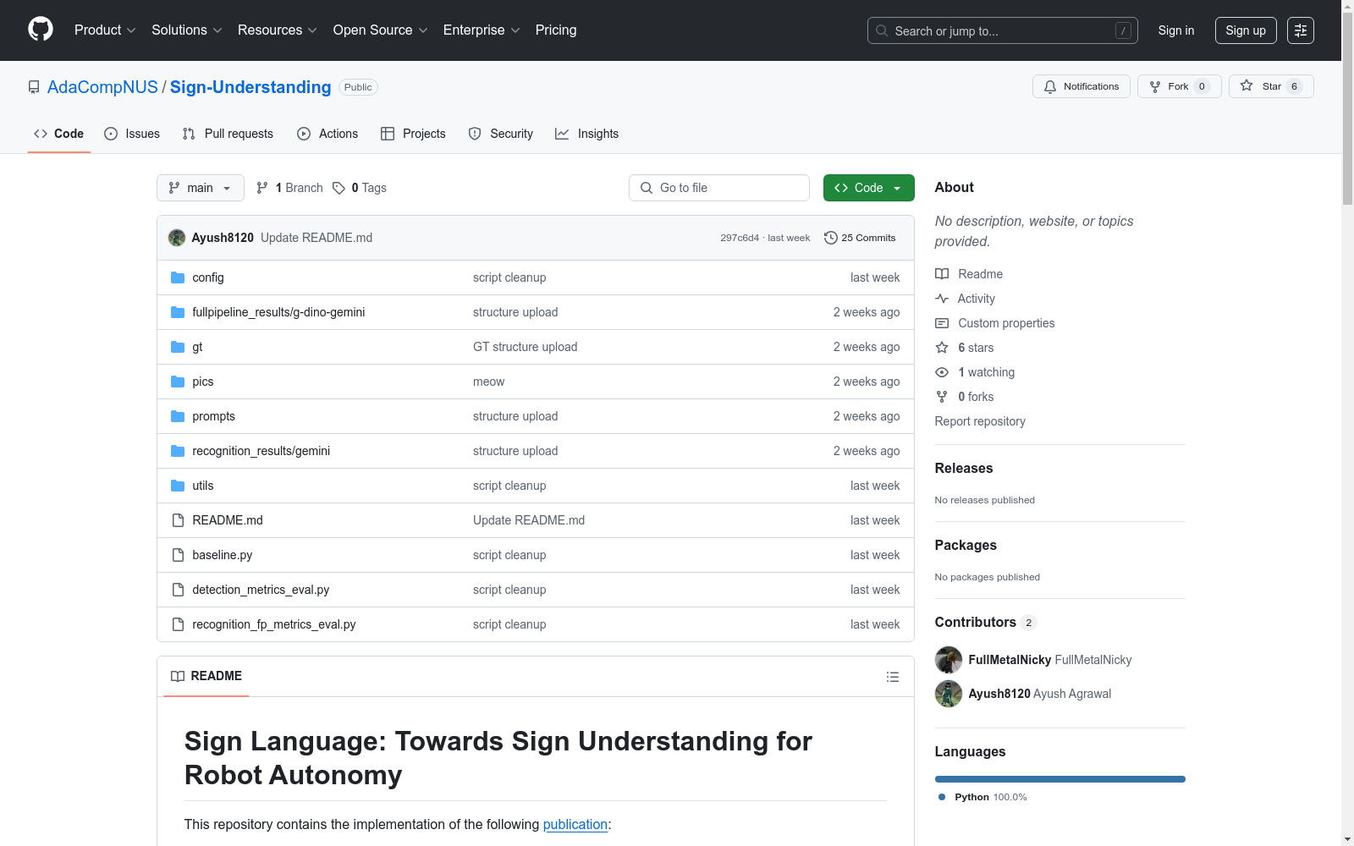Open the green Code dropdown button

868,188
